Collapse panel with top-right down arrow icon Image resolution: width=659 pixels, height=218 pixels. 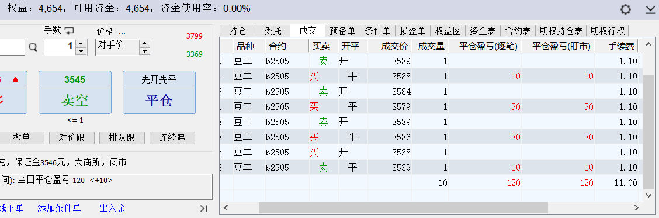(x=651, y=10)
